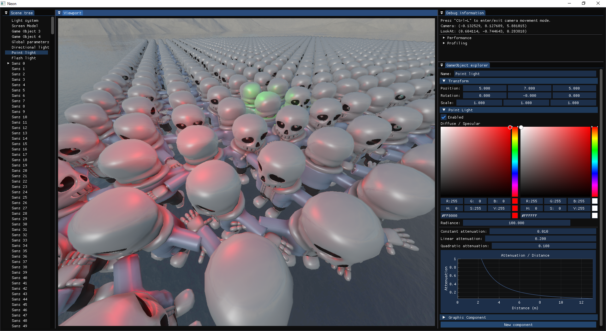Screen dimensions: 606x331
Task: Click the Neon application icon in the title bar
Action: [3, 3]
